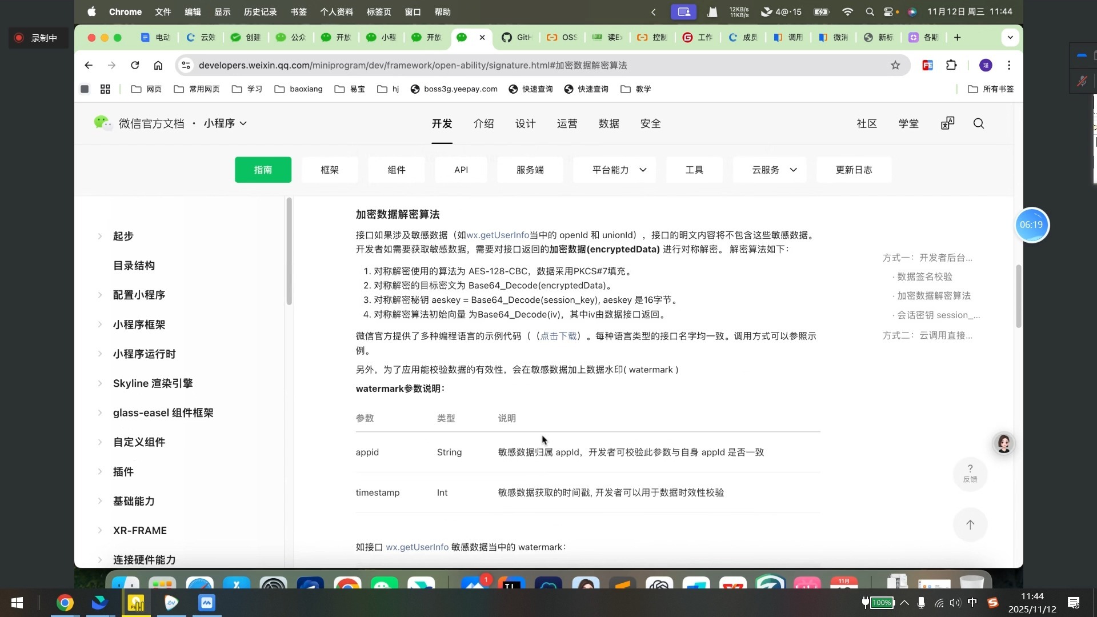Click the translate language icon in docs header
1097x617 pixels.
coord(947,123)
